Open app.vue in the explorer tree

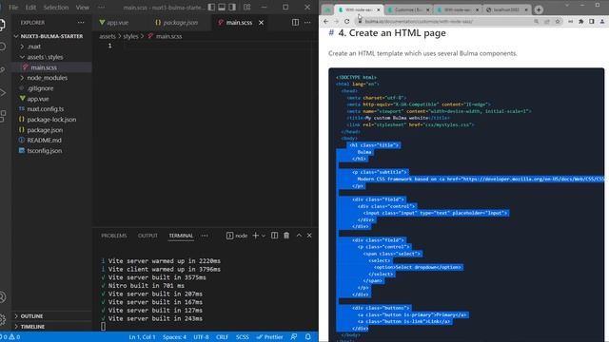pyautogui.click(x=51, y=99)
